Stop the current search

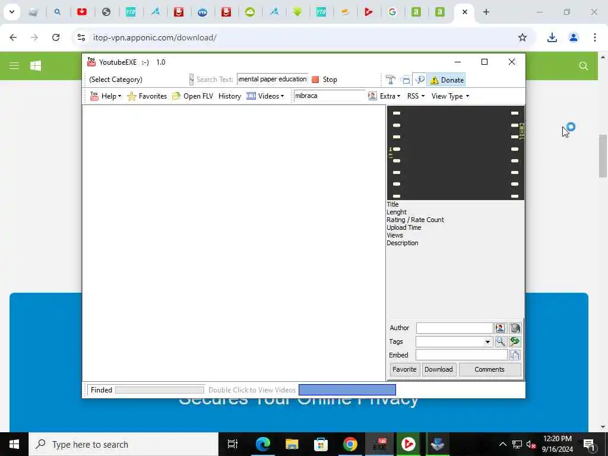tap(325, 80)
